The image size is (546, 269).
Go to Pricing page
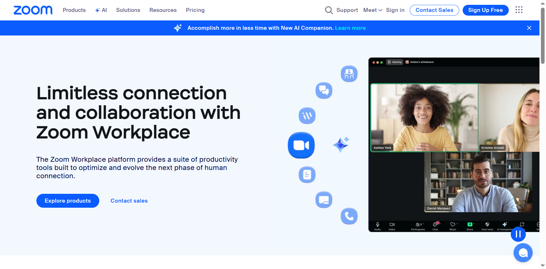click(195, 10)
